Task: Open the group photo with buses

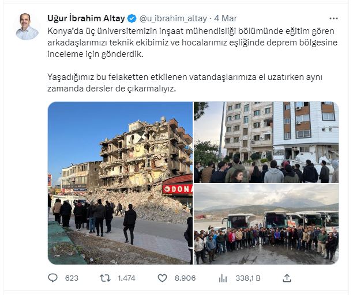Action: point(266,224)
